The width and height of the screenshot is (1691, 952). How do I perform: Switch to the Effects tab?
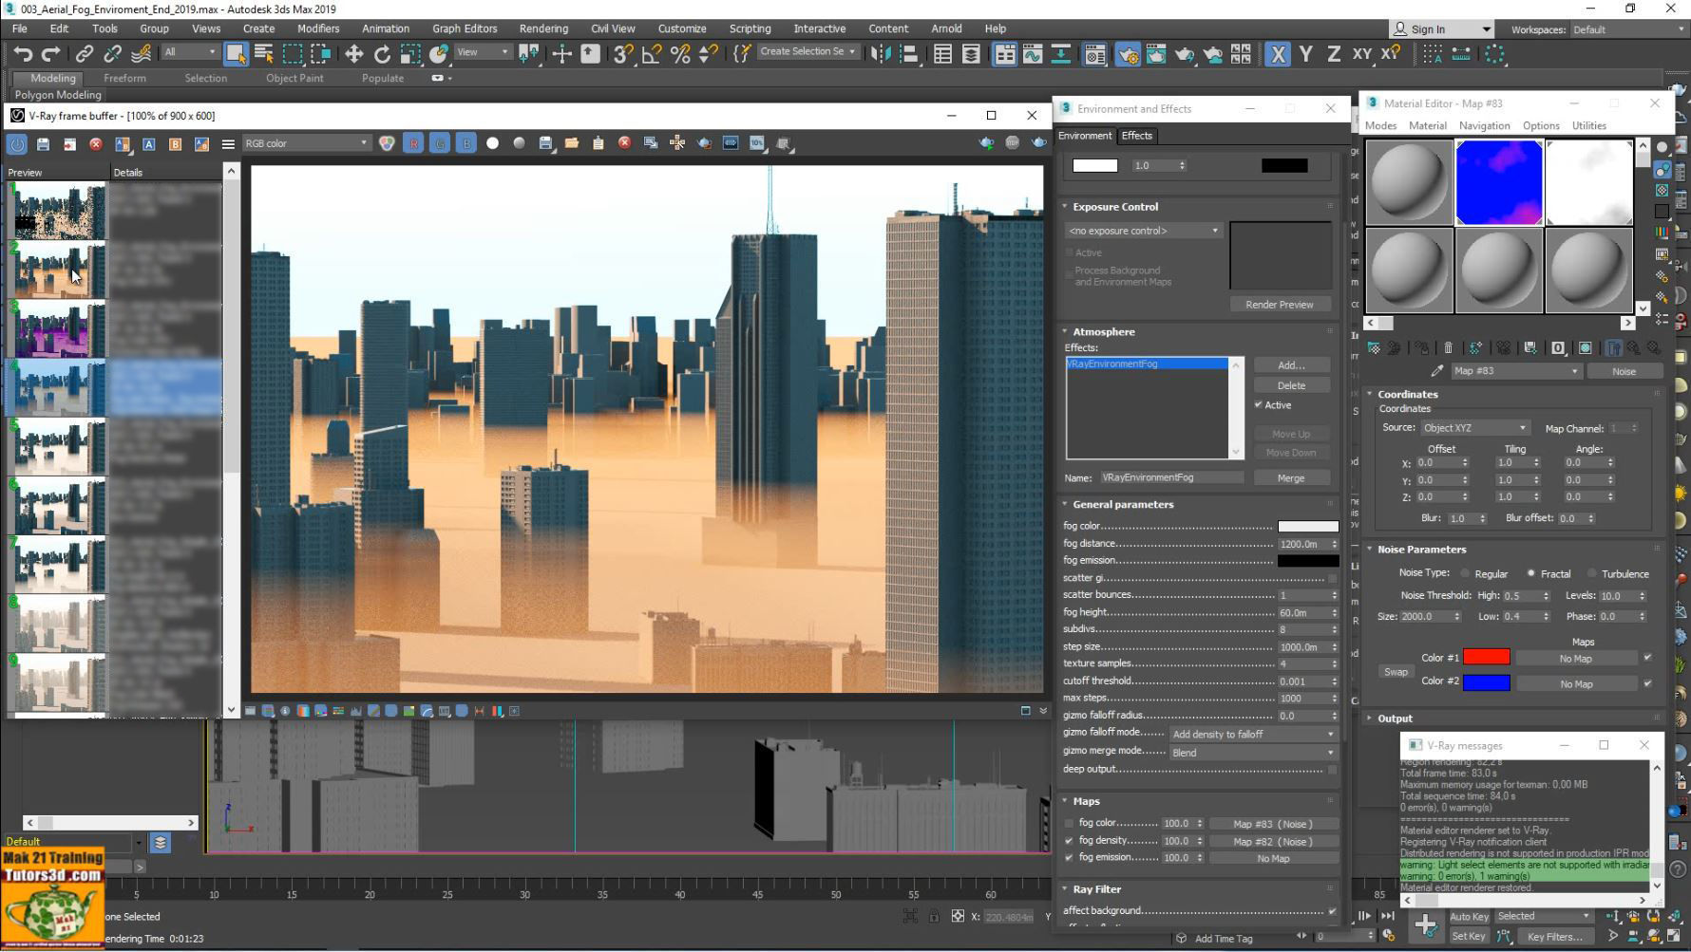tap(1136, 136)
